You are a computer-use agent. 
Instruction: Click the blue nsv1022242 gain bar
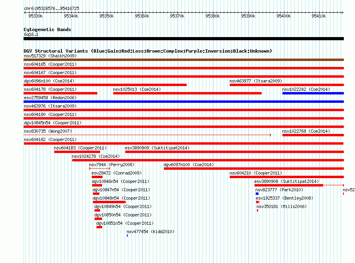pos(313,93)
